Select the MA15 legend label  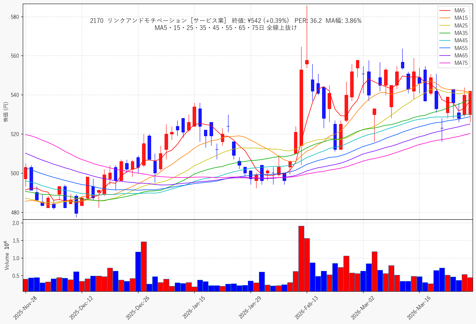pyautogui.click(x=461, y=18)
